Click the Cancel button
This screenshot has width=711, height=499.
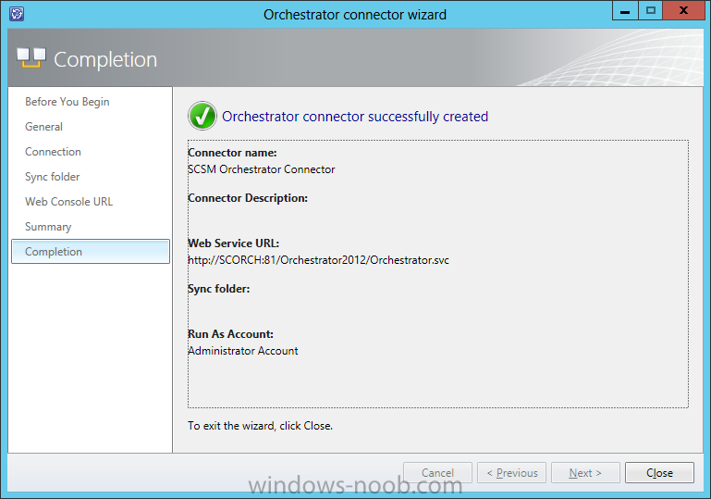pos(437,473)
